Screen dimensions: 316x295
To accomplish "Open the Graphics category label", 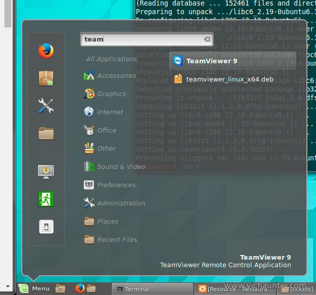I will click(111, 94).
